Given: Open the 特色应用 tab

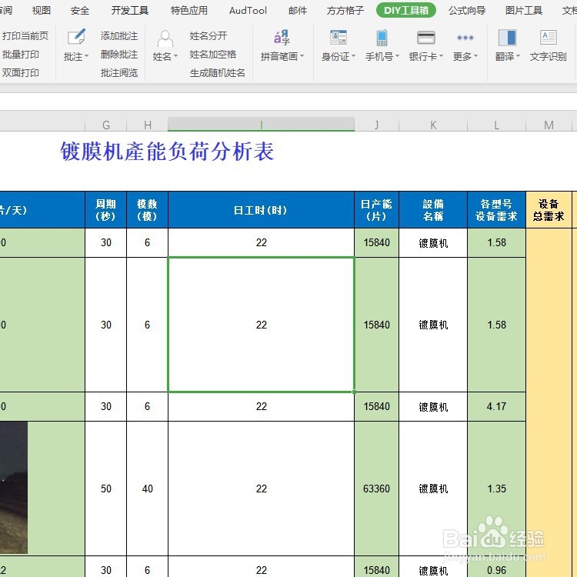Looking at the screenshot, I should 189,10.
